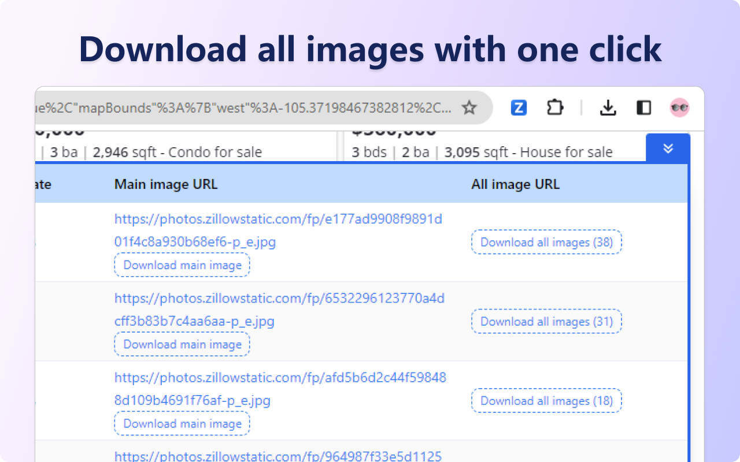The image size is (740, 462).
Task: Toggle the browser side panel icon
Action: 643,107
